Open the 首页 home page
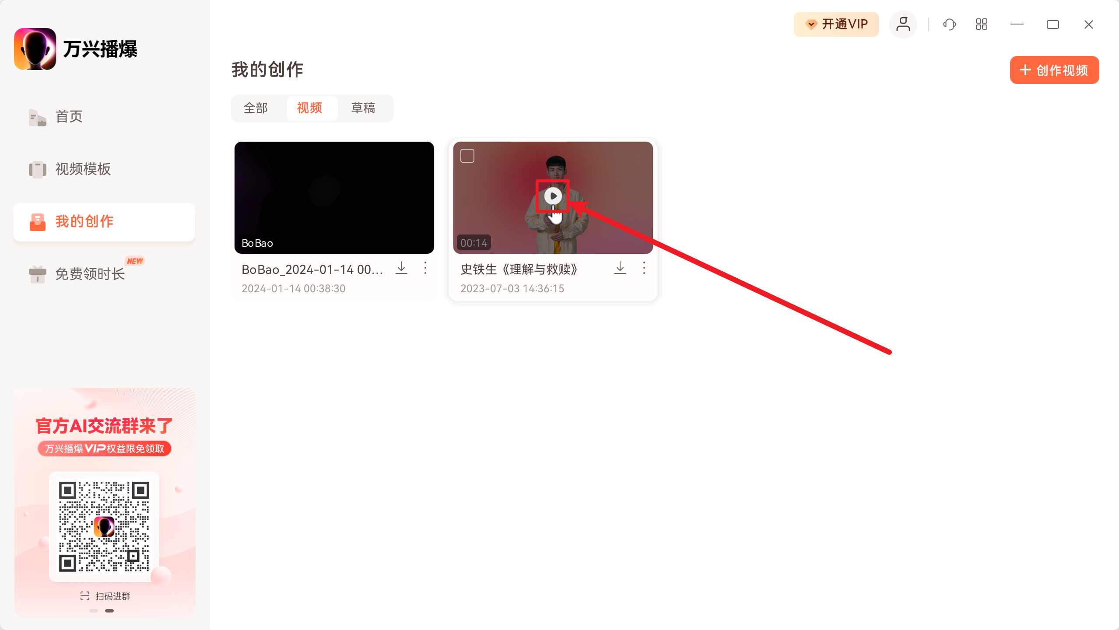The height and width of the screenshot is (630, 1119). coord(104,117)
